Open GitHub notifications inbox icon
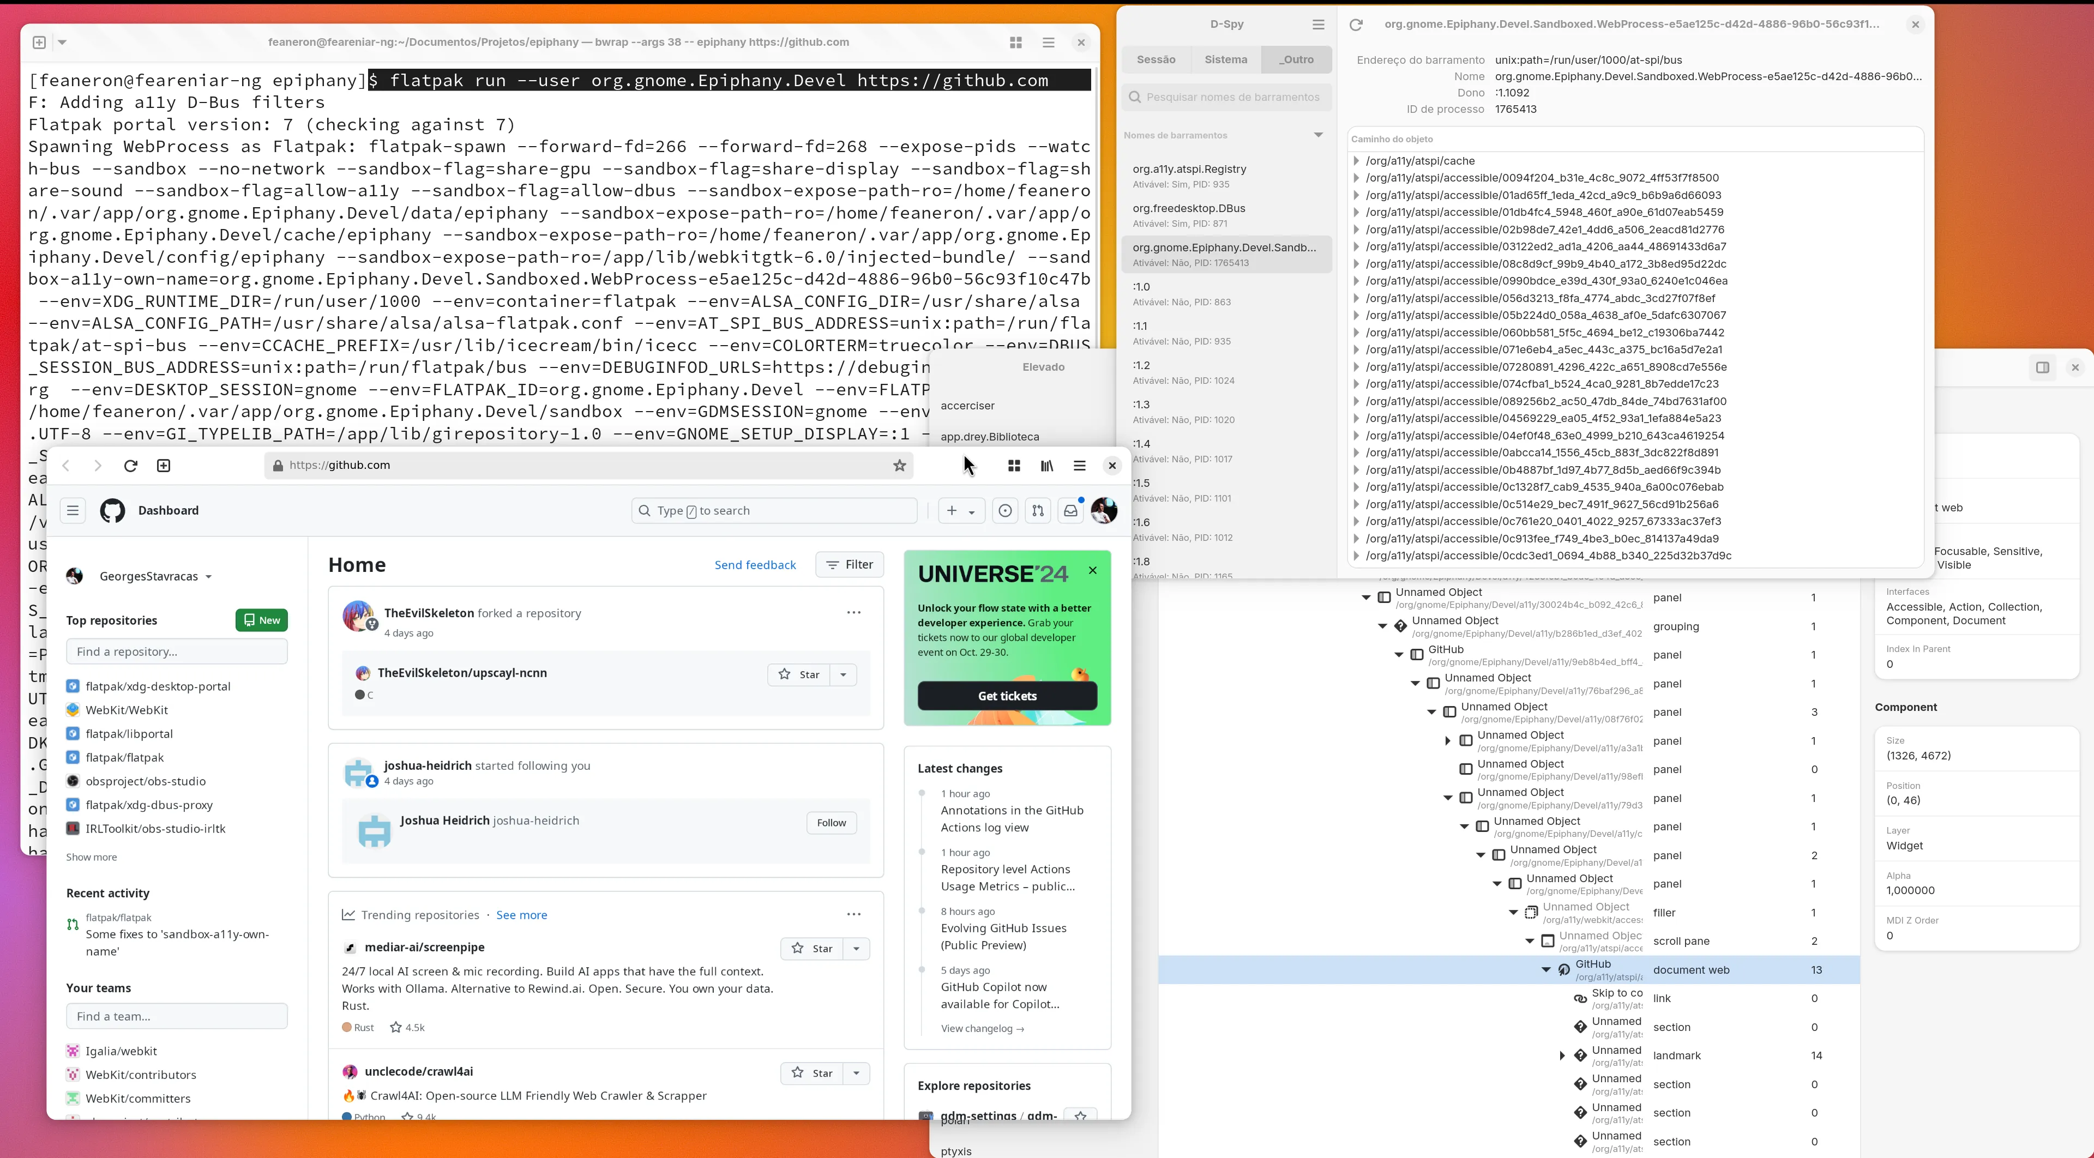 coord(1070,510)
